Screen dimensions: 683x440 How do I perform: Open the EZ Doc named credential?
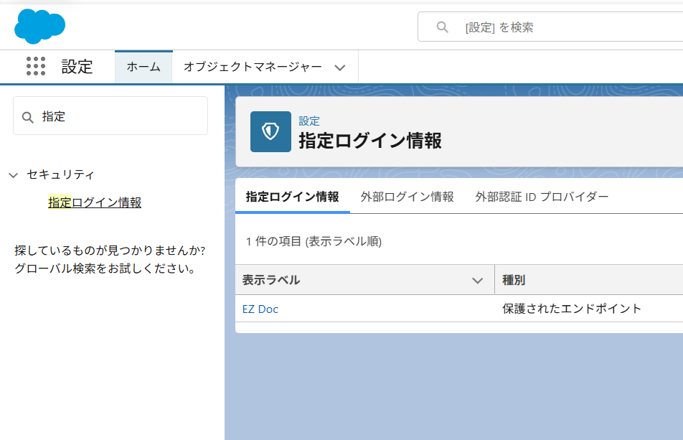[x=260, y=309]
